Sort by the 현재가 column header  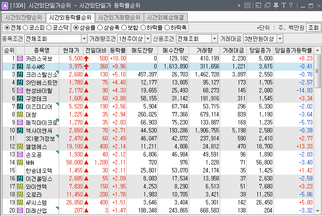coord(71,50)
